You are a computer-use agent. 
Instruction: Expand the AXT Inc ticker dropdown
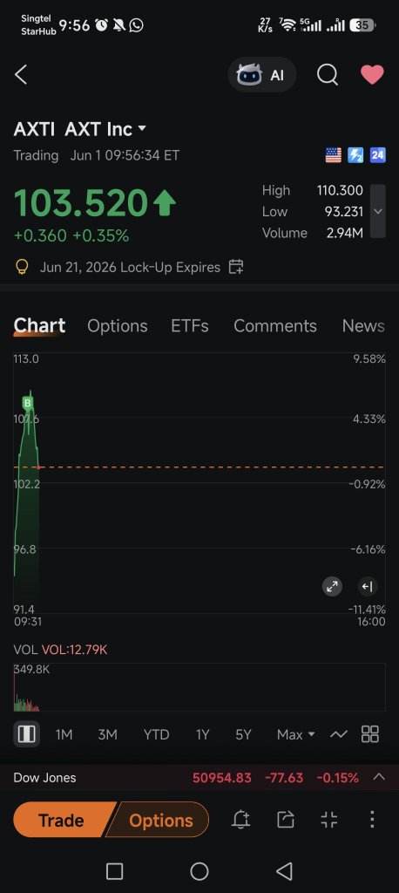click(142, 129)
